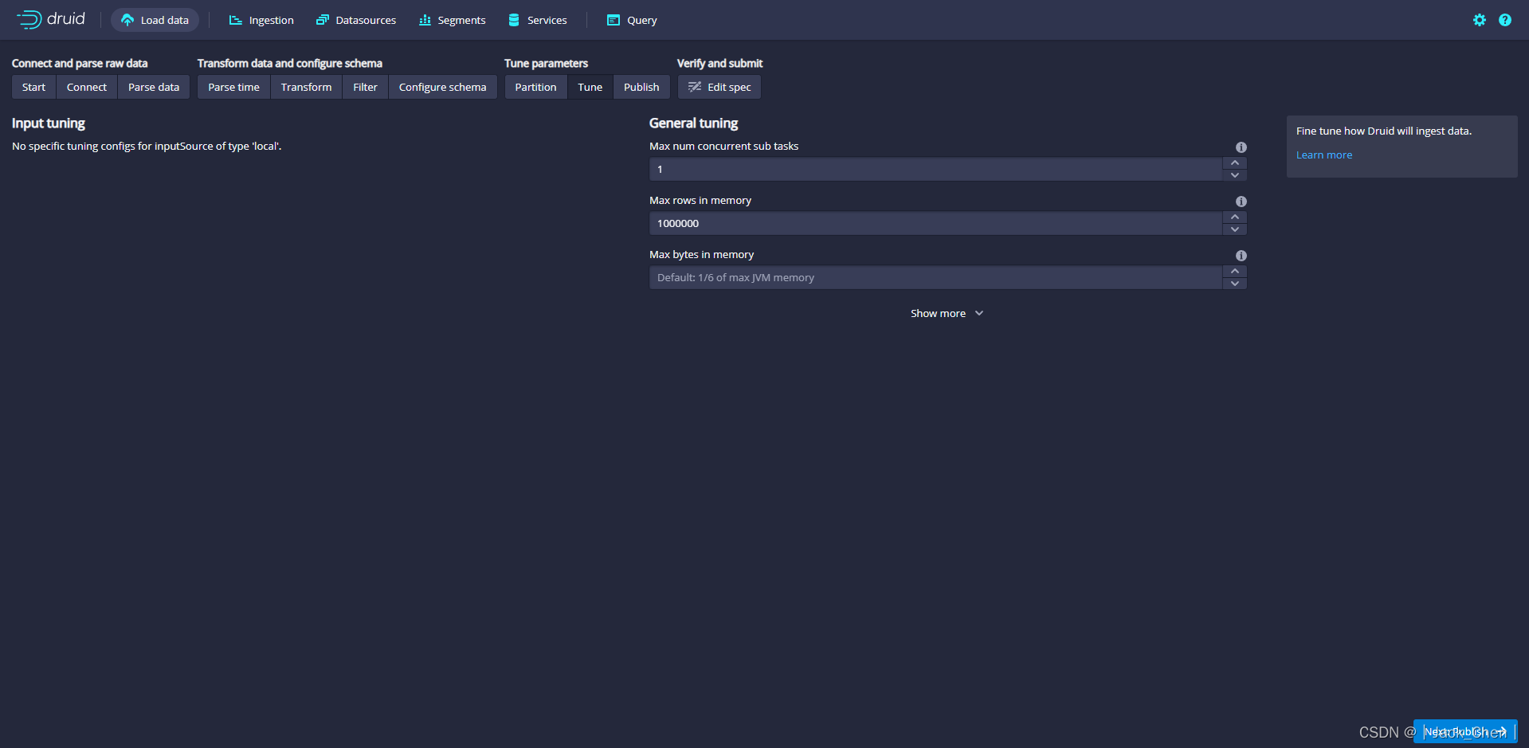Click the 'Verify and submit' group label
The width and height of the screenshot is (1529, 748).
click(x=719, y=63)
